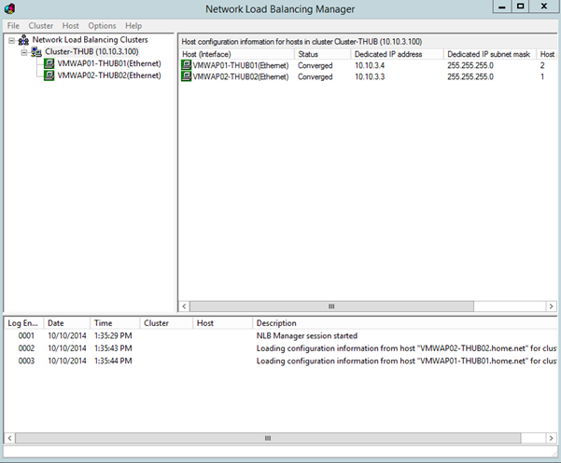Select Network Load Balancing Clusters tree label
The image size is (561, 463).
click(90, 40)
